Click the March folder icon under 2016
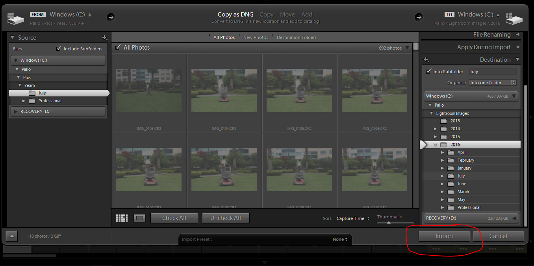Screen dimensions: 534x266 tap(451, 192)
